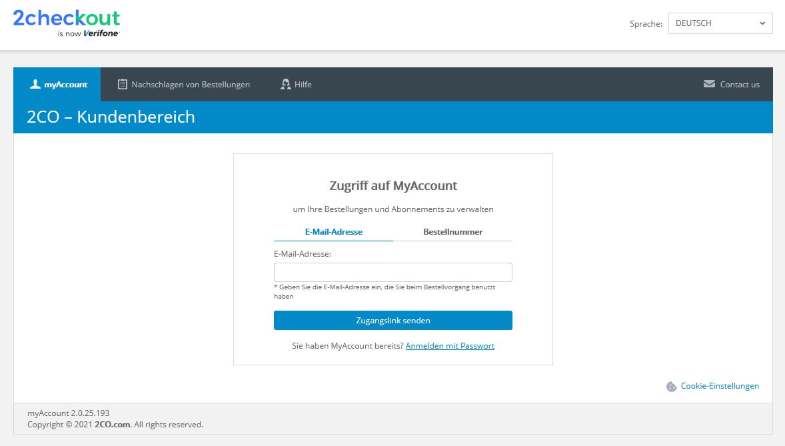
Task: Switch to the E-Mail-Adresse tab
Action: coord(333,232)
